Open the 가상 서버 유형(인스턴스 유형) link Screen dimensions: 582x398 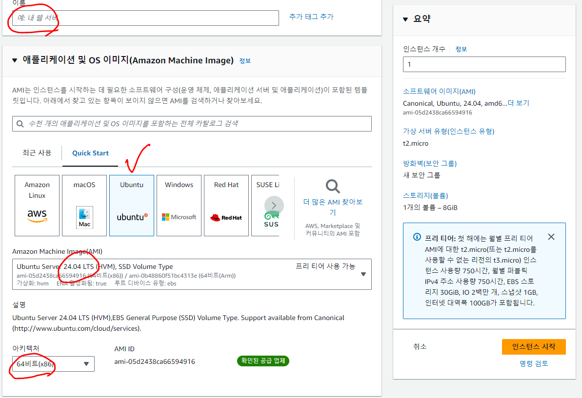(x=449, y=131)
